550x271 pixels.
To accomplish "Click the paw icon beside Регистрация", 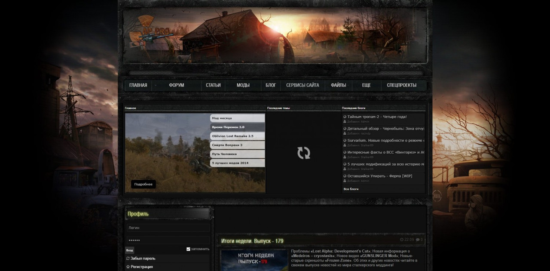I will point(128,267).
